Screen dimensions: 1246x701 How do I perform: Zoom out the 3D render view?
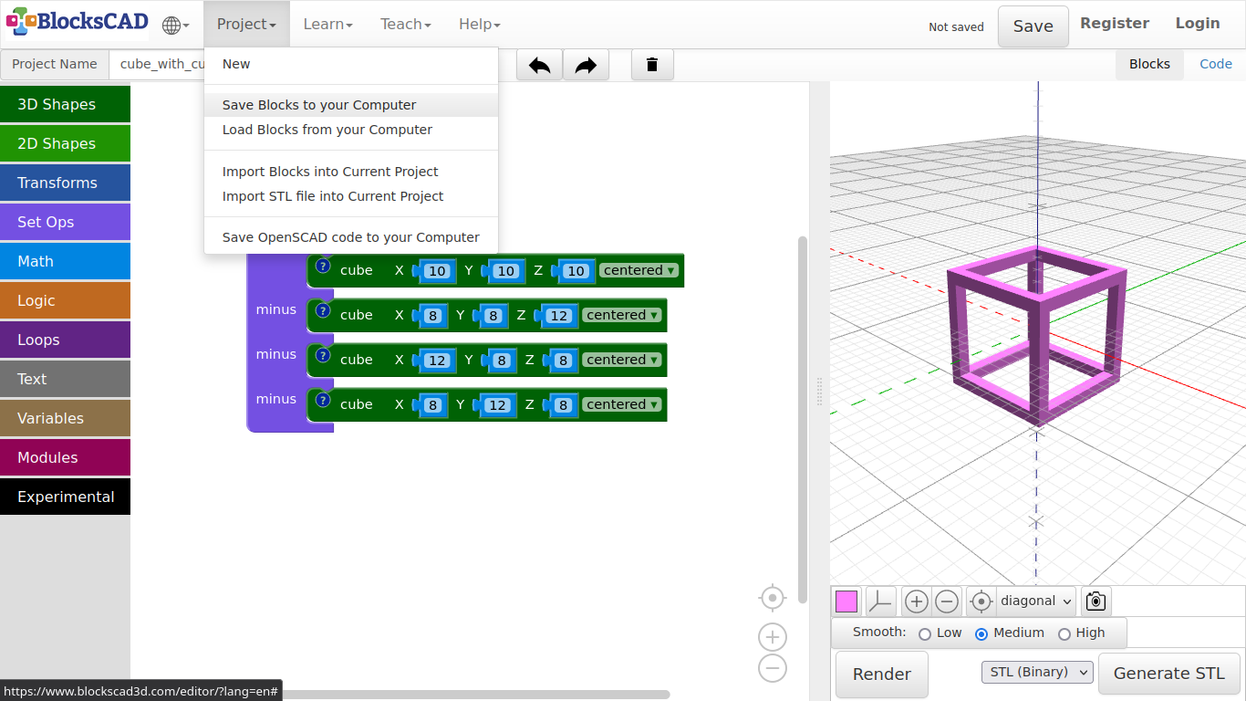coord(947,602)
